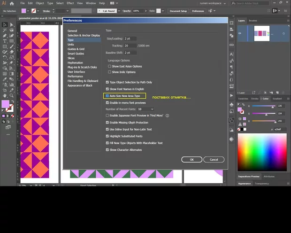Open Number of Recent Fonts dropdown
Viewport: 291px width, 233px height.
pos(145,109)
